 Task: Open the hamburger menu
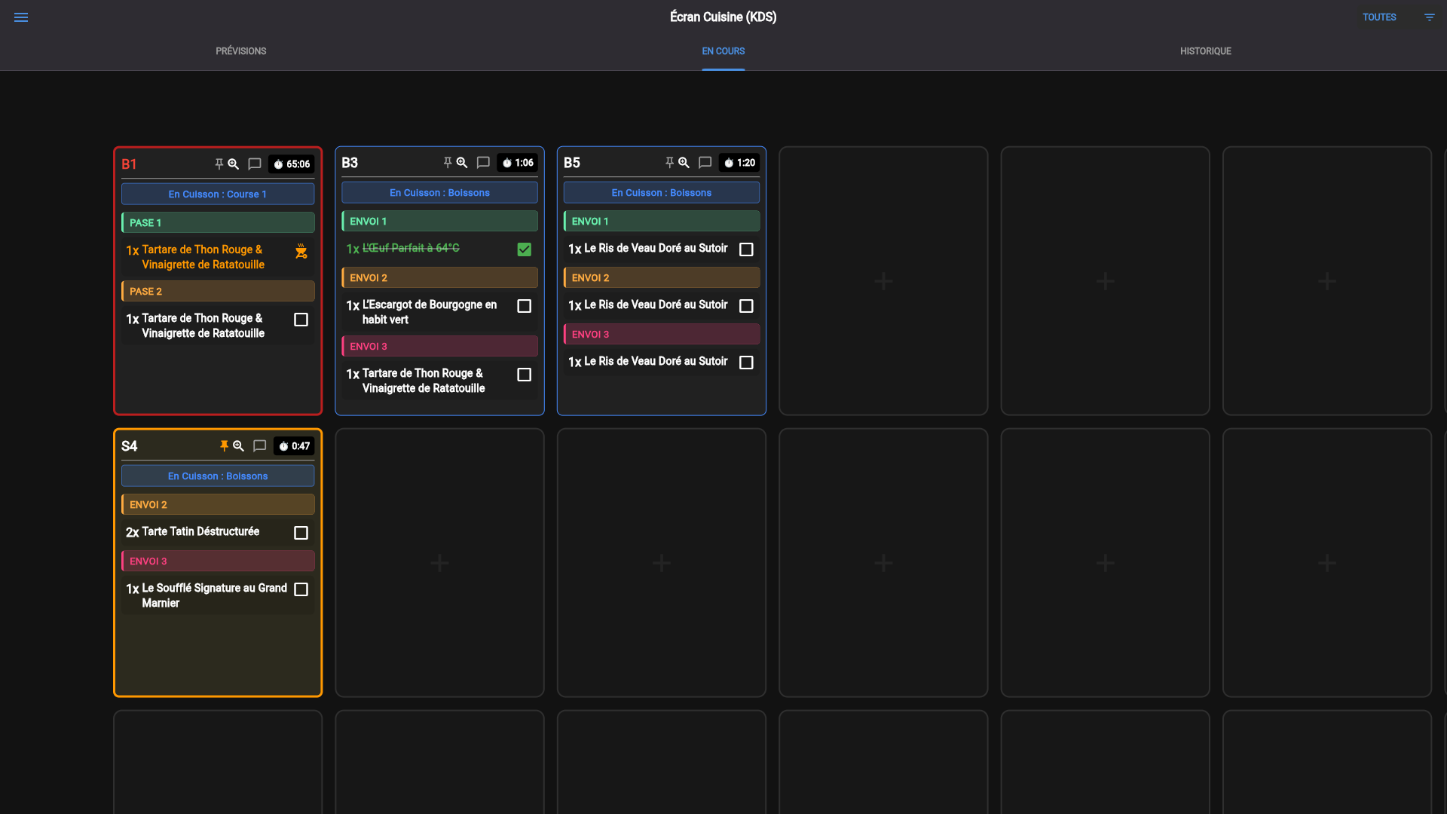click(21, 17)
